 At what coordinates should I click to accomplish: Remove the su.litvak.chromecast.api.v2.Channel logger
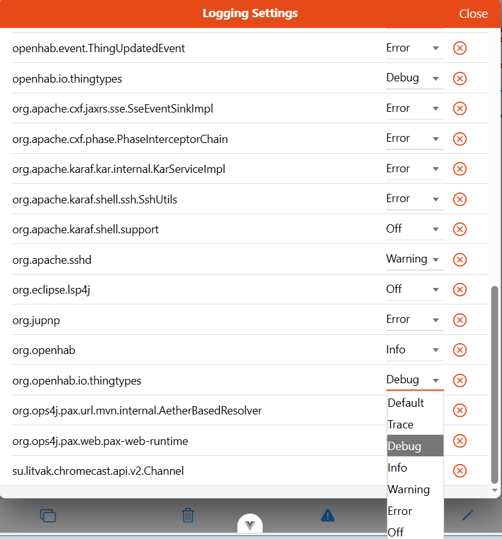pos(459,470)
